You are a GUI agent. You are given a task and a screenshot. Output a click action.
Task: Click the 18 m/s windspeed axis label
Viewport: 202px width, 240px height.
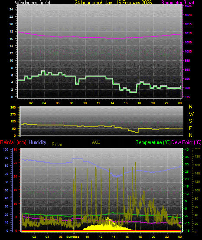point(11,31)
